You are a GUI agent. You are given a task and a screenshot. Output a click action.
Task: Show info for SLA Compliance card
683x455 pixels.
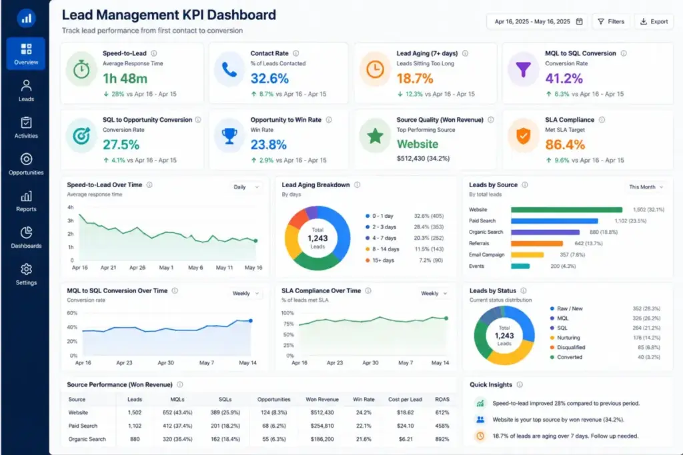point(602,120)
